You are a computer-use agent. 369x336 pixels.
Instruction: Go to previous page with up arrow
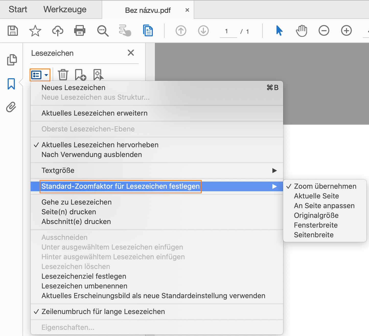click(181, 31)
